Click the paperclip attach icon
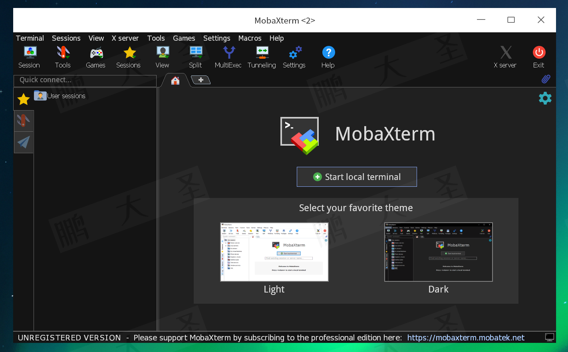This screenshot has width=568, height=352. (546, 79)
